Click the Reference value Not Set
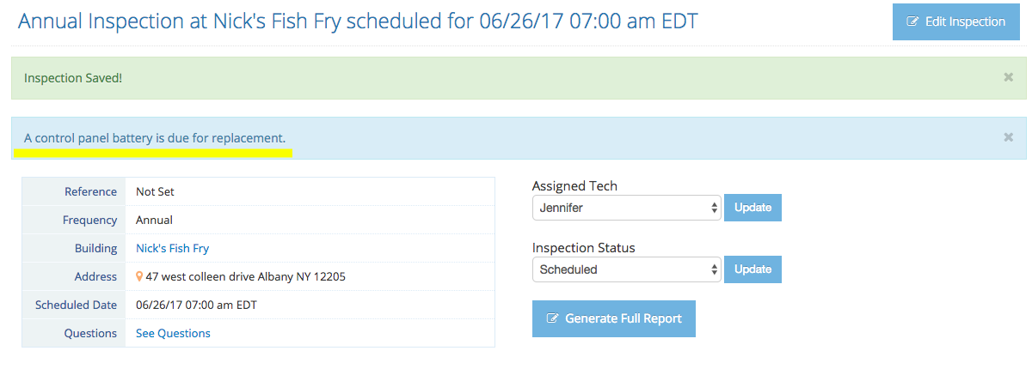Viewport: 1032px width, 369px height. 156,192
